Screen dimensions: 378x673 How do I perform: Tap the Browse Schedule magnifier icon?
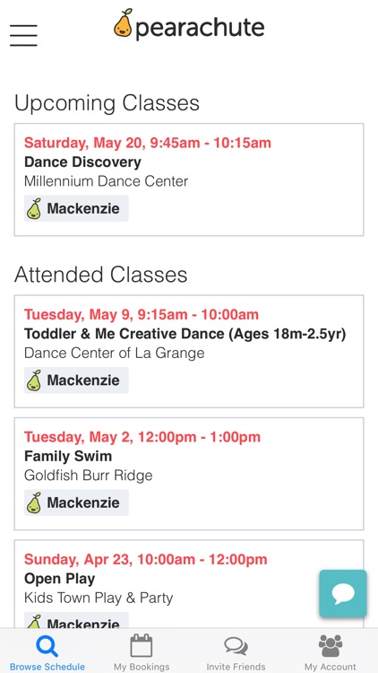47,646
